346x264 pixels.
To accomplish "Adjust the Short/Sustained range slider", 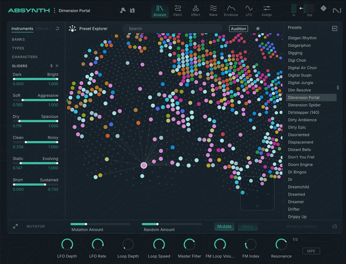I will (35, 184).
